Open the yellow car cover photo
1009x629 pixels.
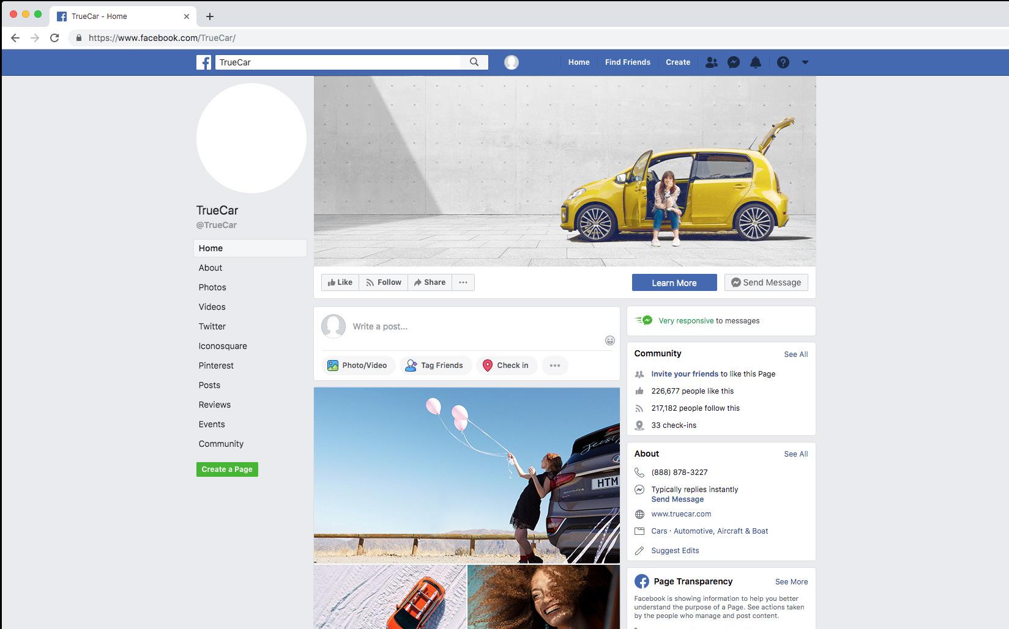click(x=565, y=171)
